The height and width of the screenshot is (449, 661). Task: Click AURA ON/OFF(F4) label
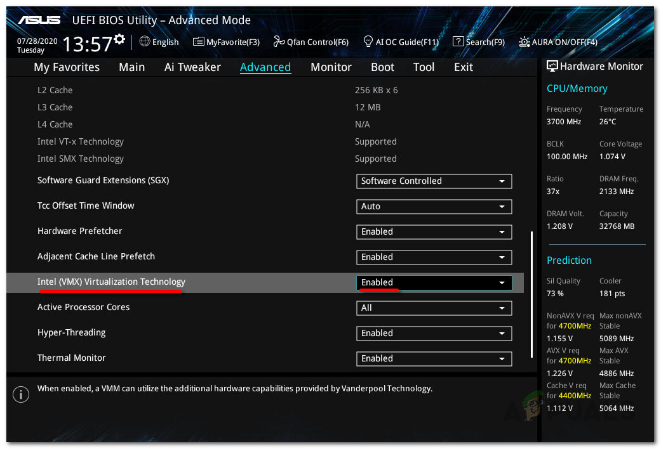click(564, 42)
